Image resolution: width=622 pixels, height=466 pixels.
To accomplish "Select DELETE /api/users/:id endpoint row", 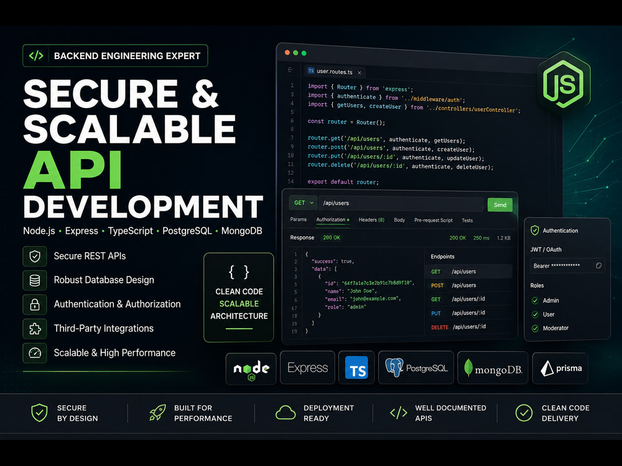I will (468, 327).
